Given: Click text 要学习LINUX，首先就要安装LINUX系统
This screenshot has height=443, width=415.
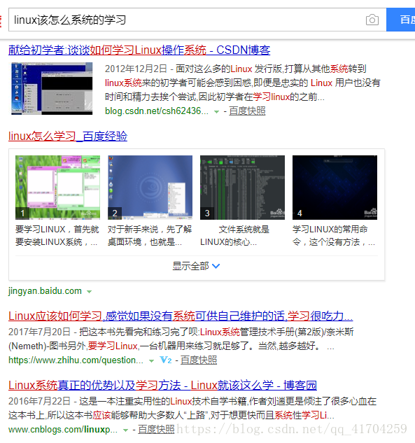Looking at the screenshot, I should [57, 236].
